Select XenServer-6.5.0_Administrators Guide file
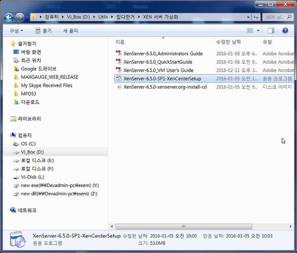The height and width of the screenshot is (253, 297). tap(163, 54)
